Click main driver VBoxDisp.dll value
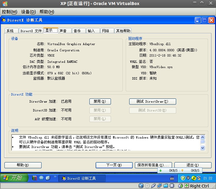The width and height of the screenshot is (216, 189). coord(160,44)
